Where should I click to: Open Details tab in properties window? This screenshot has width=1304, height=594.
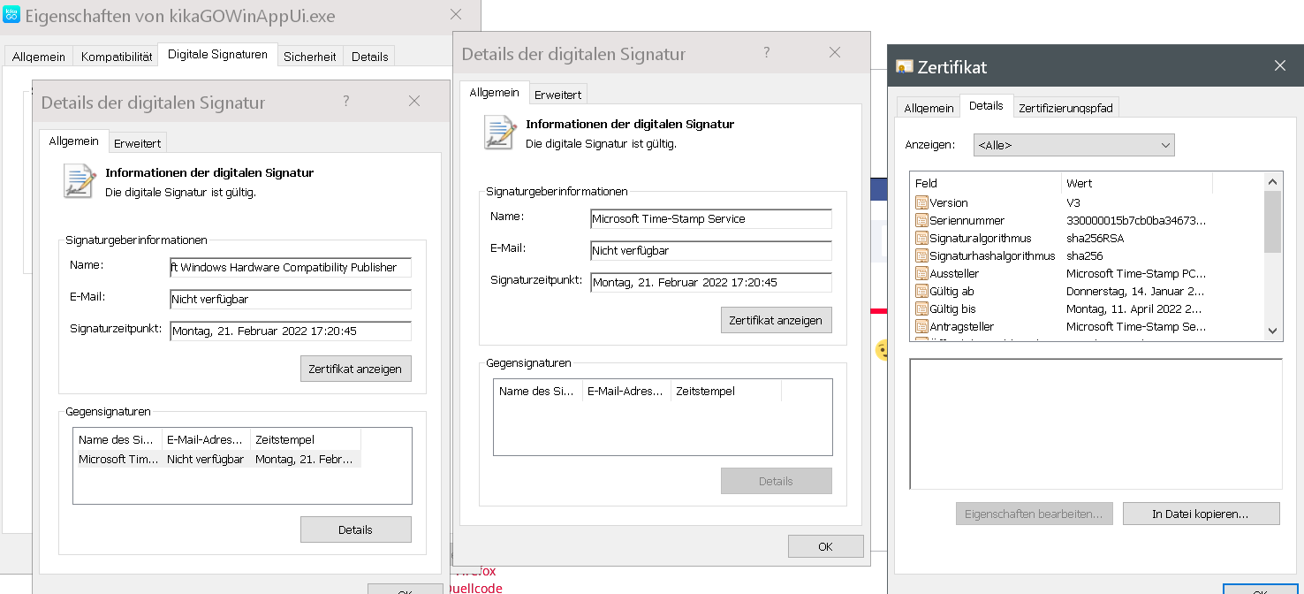tap(369, 56)
